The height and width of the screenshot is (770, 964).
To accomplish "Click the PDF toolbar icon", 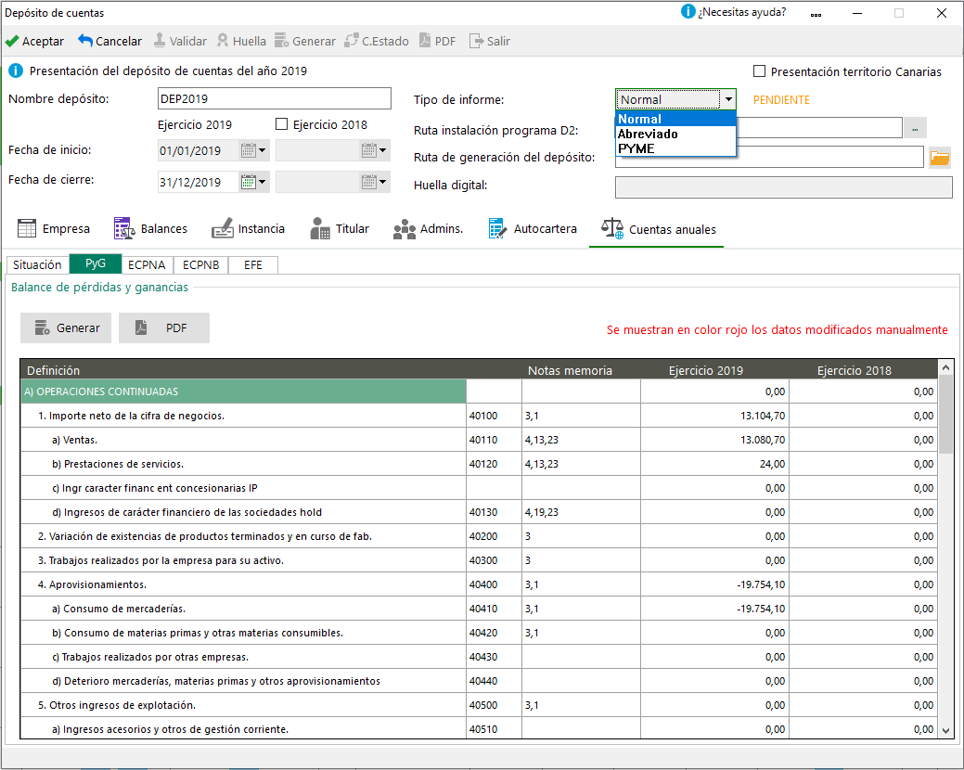I will 425,41.
